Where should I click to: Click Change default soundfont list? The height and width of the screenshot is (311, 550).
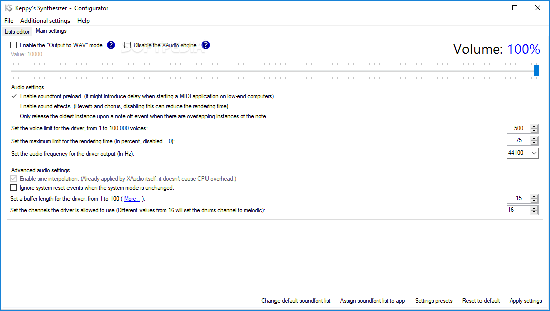coord(296,301)
